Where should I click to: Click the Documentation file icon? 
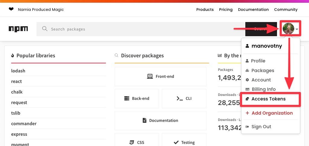click(145, 120)
